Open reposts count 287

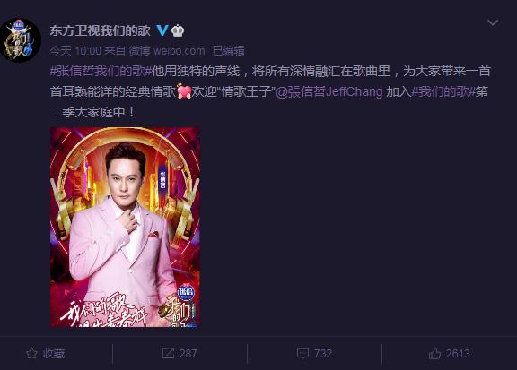[188, 354]
